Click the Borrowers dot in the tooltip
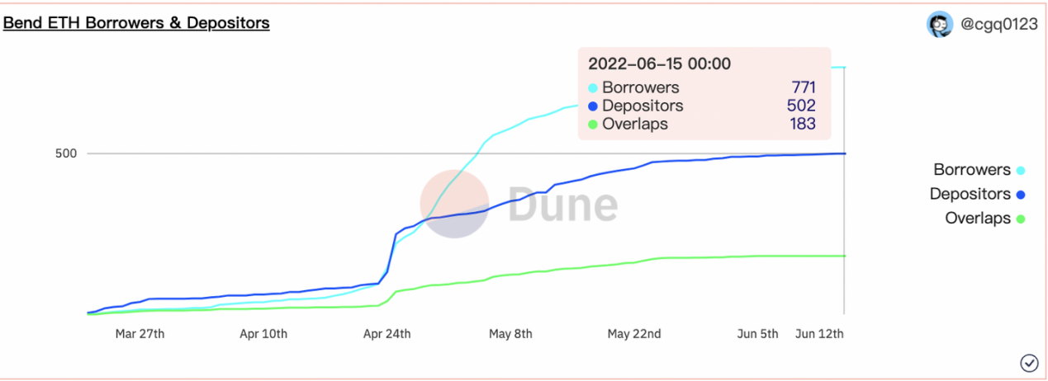This screenshot has height=381, width=1048. point(592,87)
